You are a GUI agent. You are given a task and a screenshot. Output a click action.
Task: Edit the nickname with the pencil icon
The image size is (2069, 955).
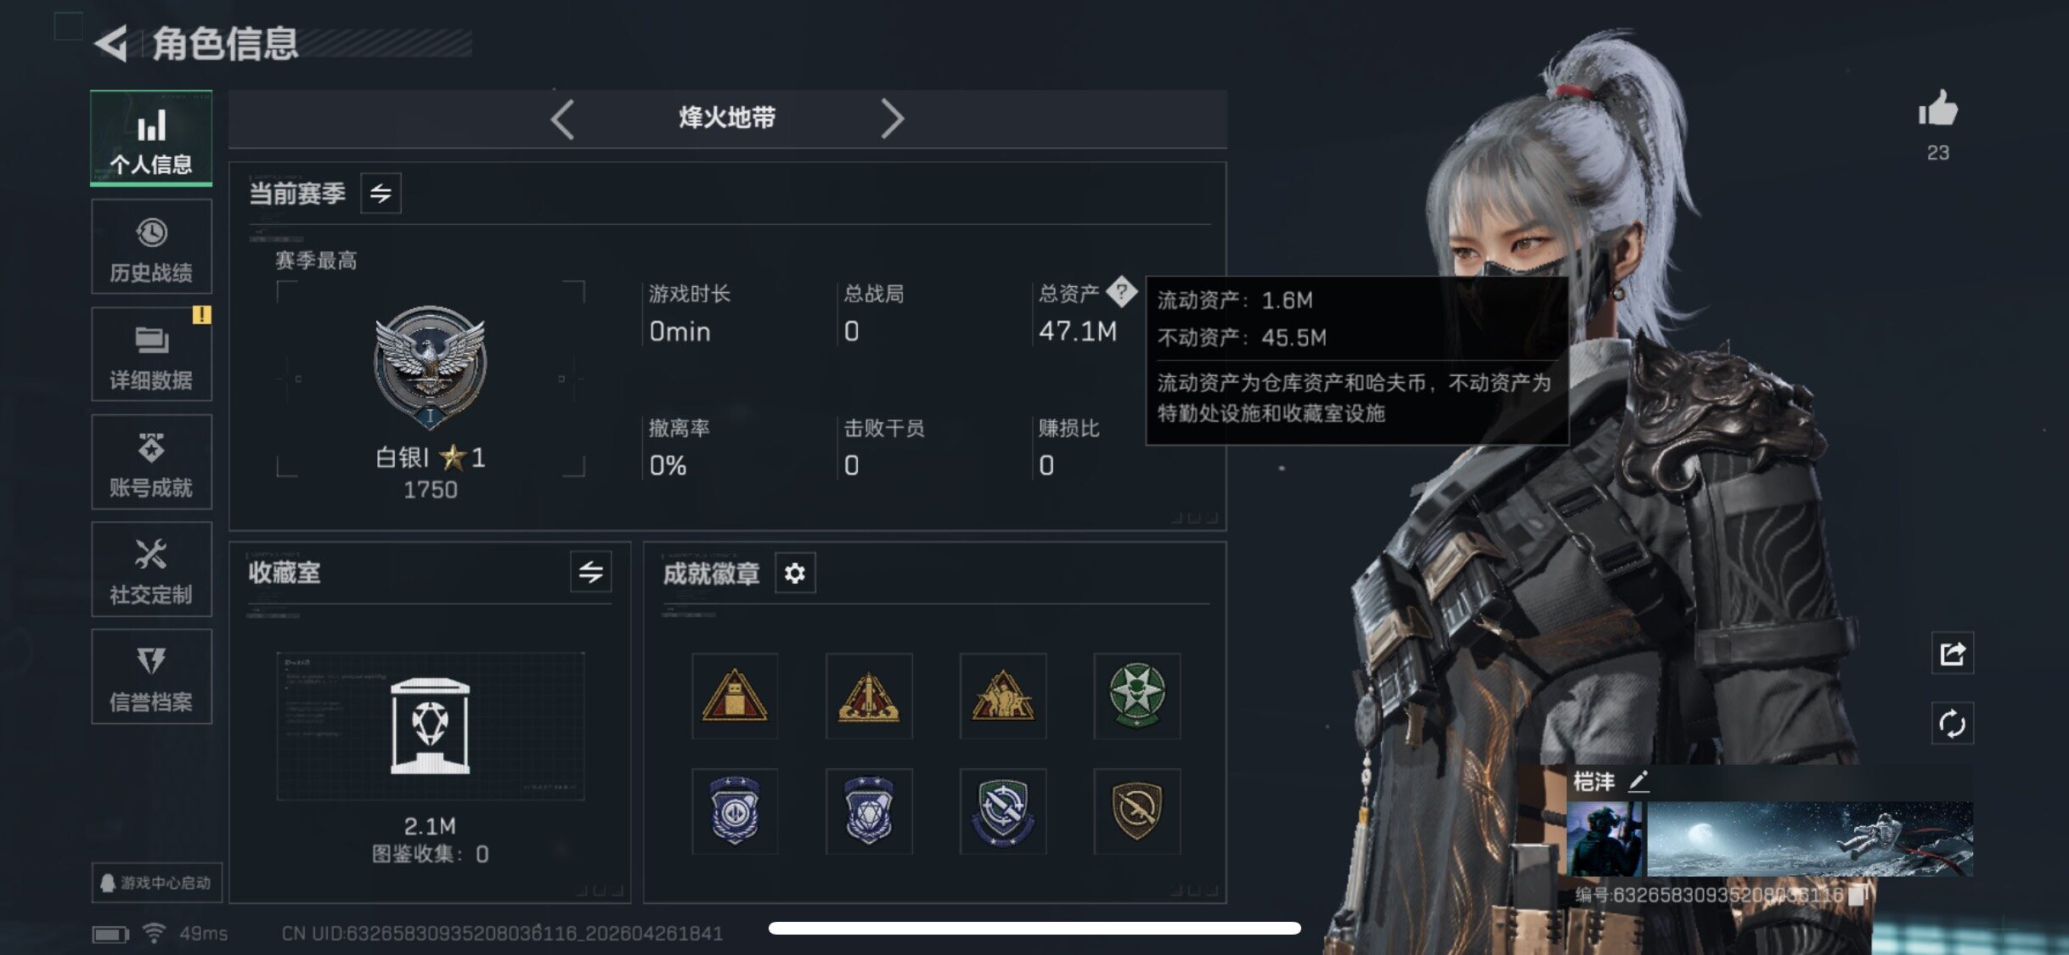pyautogui.click(x=1638, y=781)
